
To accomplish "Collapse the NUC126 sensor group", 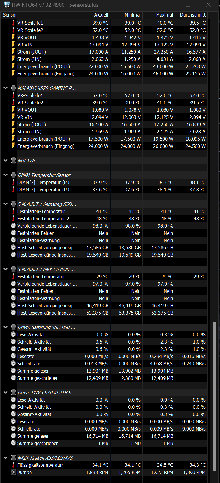I will pyautogui.click(x=5, y=161).
